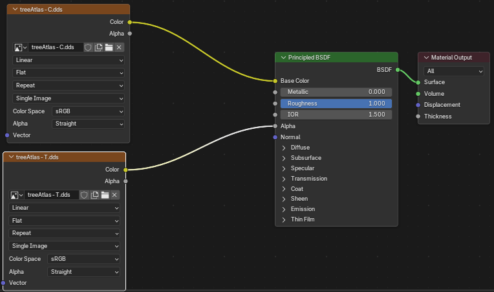Click new image copy icon for treeAtlas - C.dds
This screenshot has width=494, height=292.
click(98, 47)
